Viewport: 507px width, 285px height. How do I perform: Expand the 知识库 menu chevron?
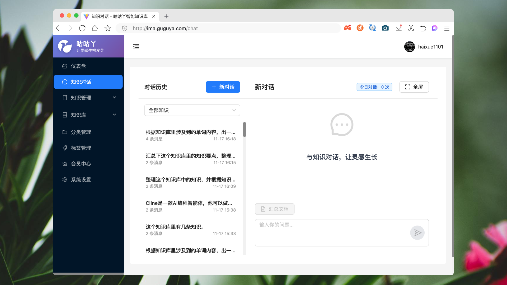114,115
